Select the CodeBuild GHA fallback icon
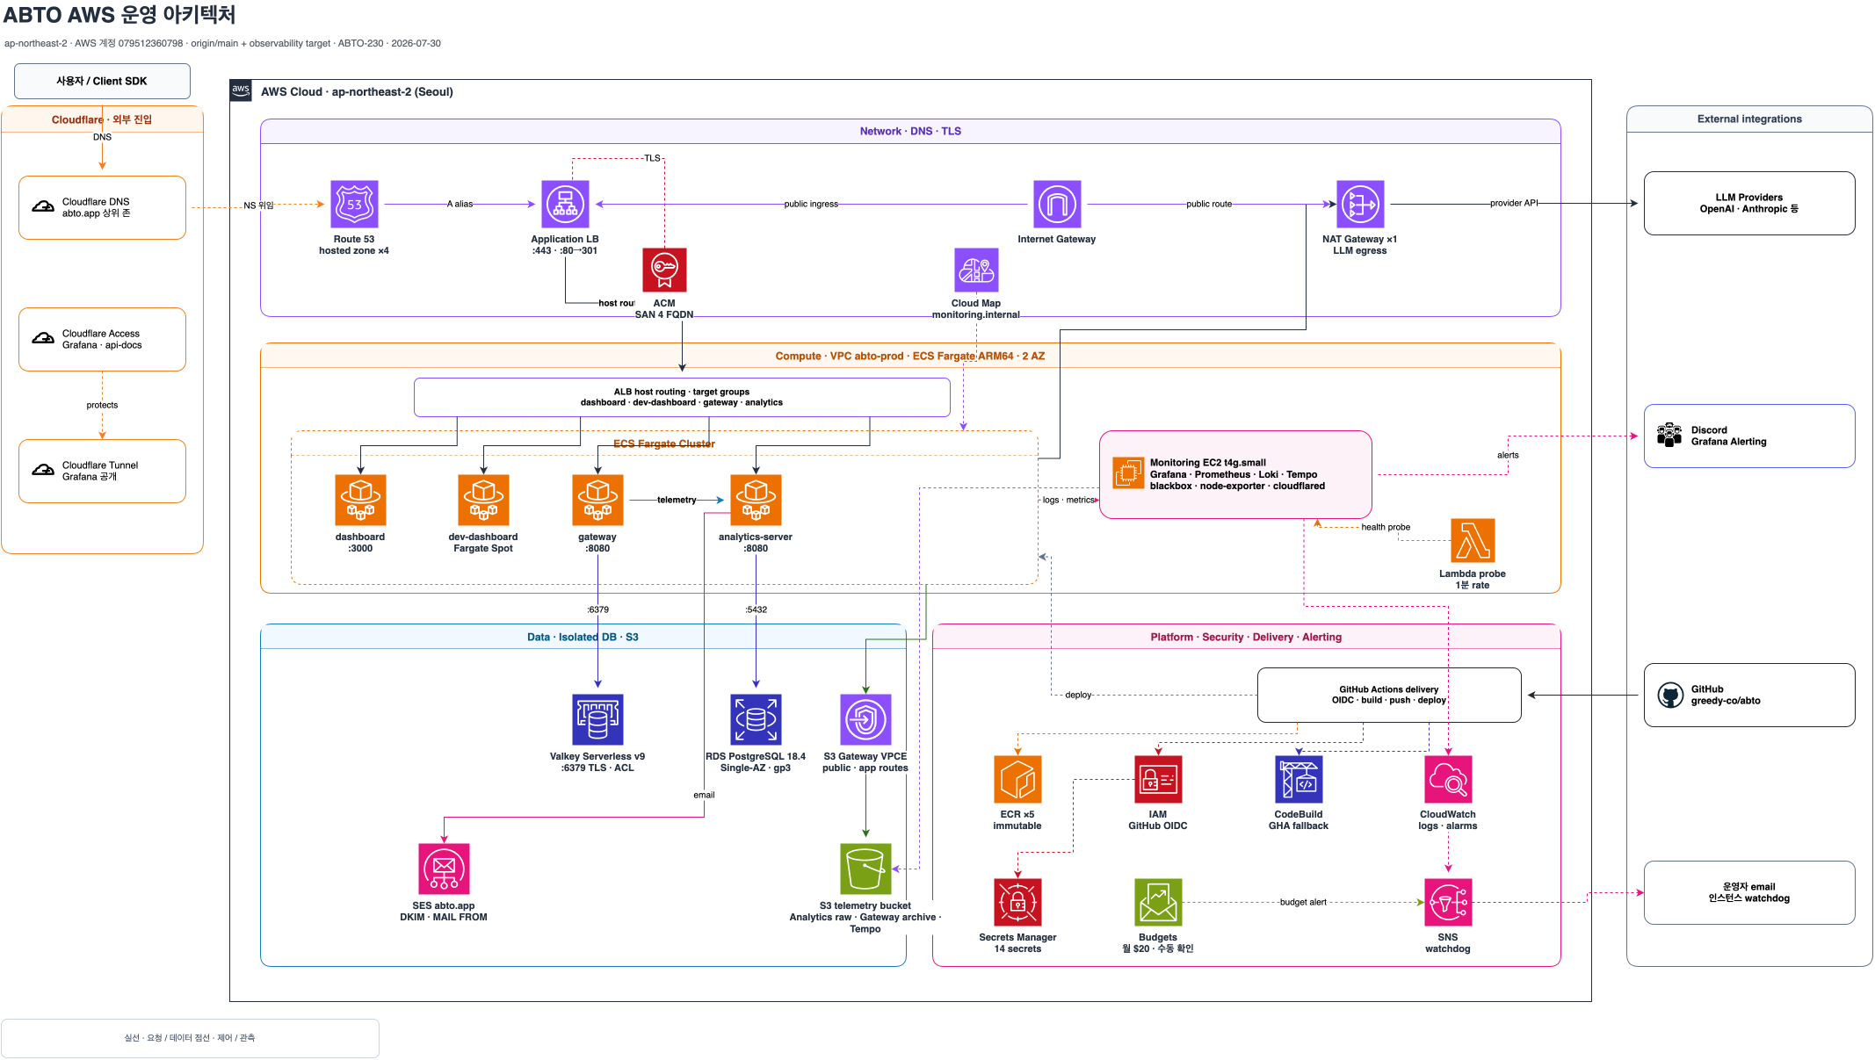Screen dimensions: 1875x1060 [x=1299, y=780]
